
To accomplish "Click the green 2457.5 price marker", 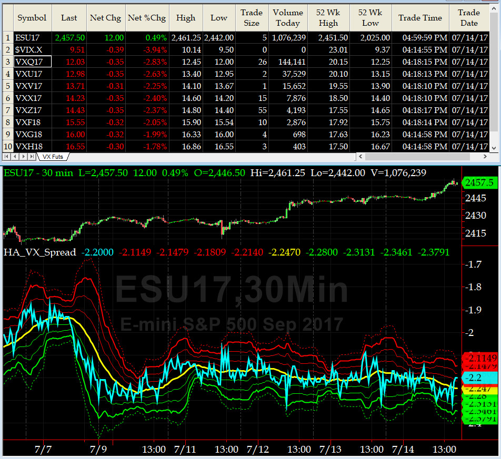I will click(x=479, y=182).
